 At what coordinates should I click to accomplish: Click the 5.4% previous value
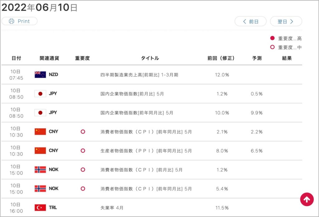[222, 189]
